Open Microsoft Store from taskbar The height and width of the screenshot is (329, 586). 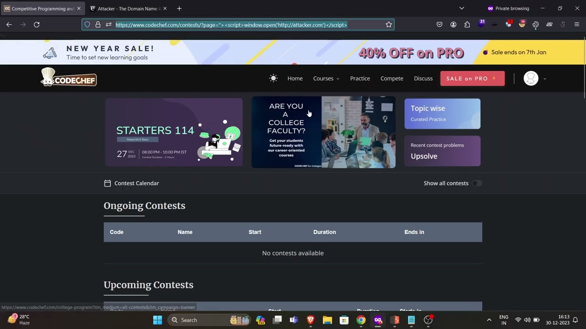tap(344, 320)
